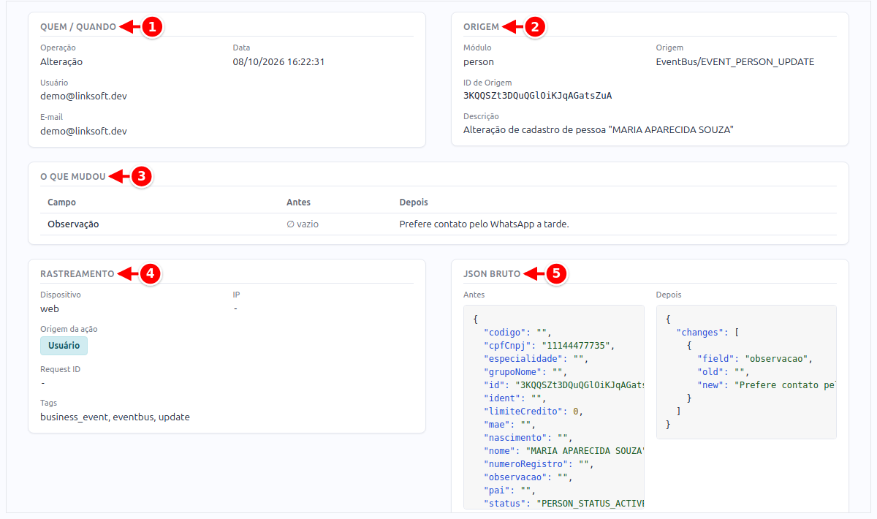Click the 'Observação' field cell
Viewport: 877px width, 519px height.
click(73, 224)
